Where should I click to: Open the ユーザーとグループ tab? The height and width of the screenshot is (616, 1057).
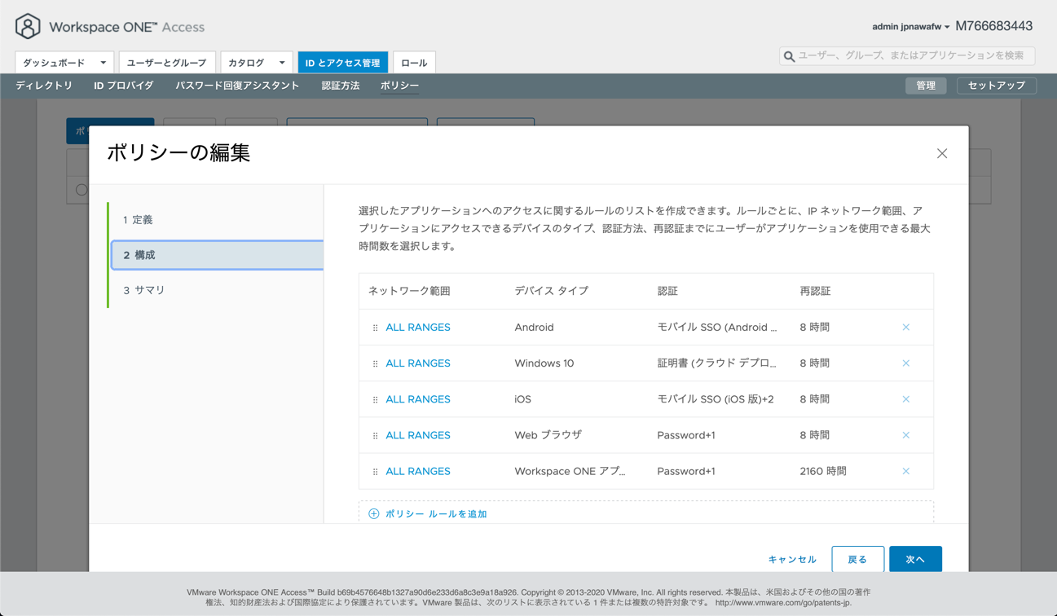(x=167, y=63)
